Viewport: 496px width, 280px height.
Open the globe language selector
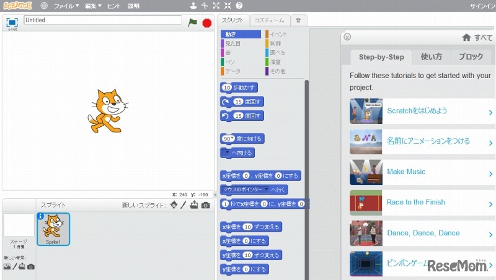(44, 6)
